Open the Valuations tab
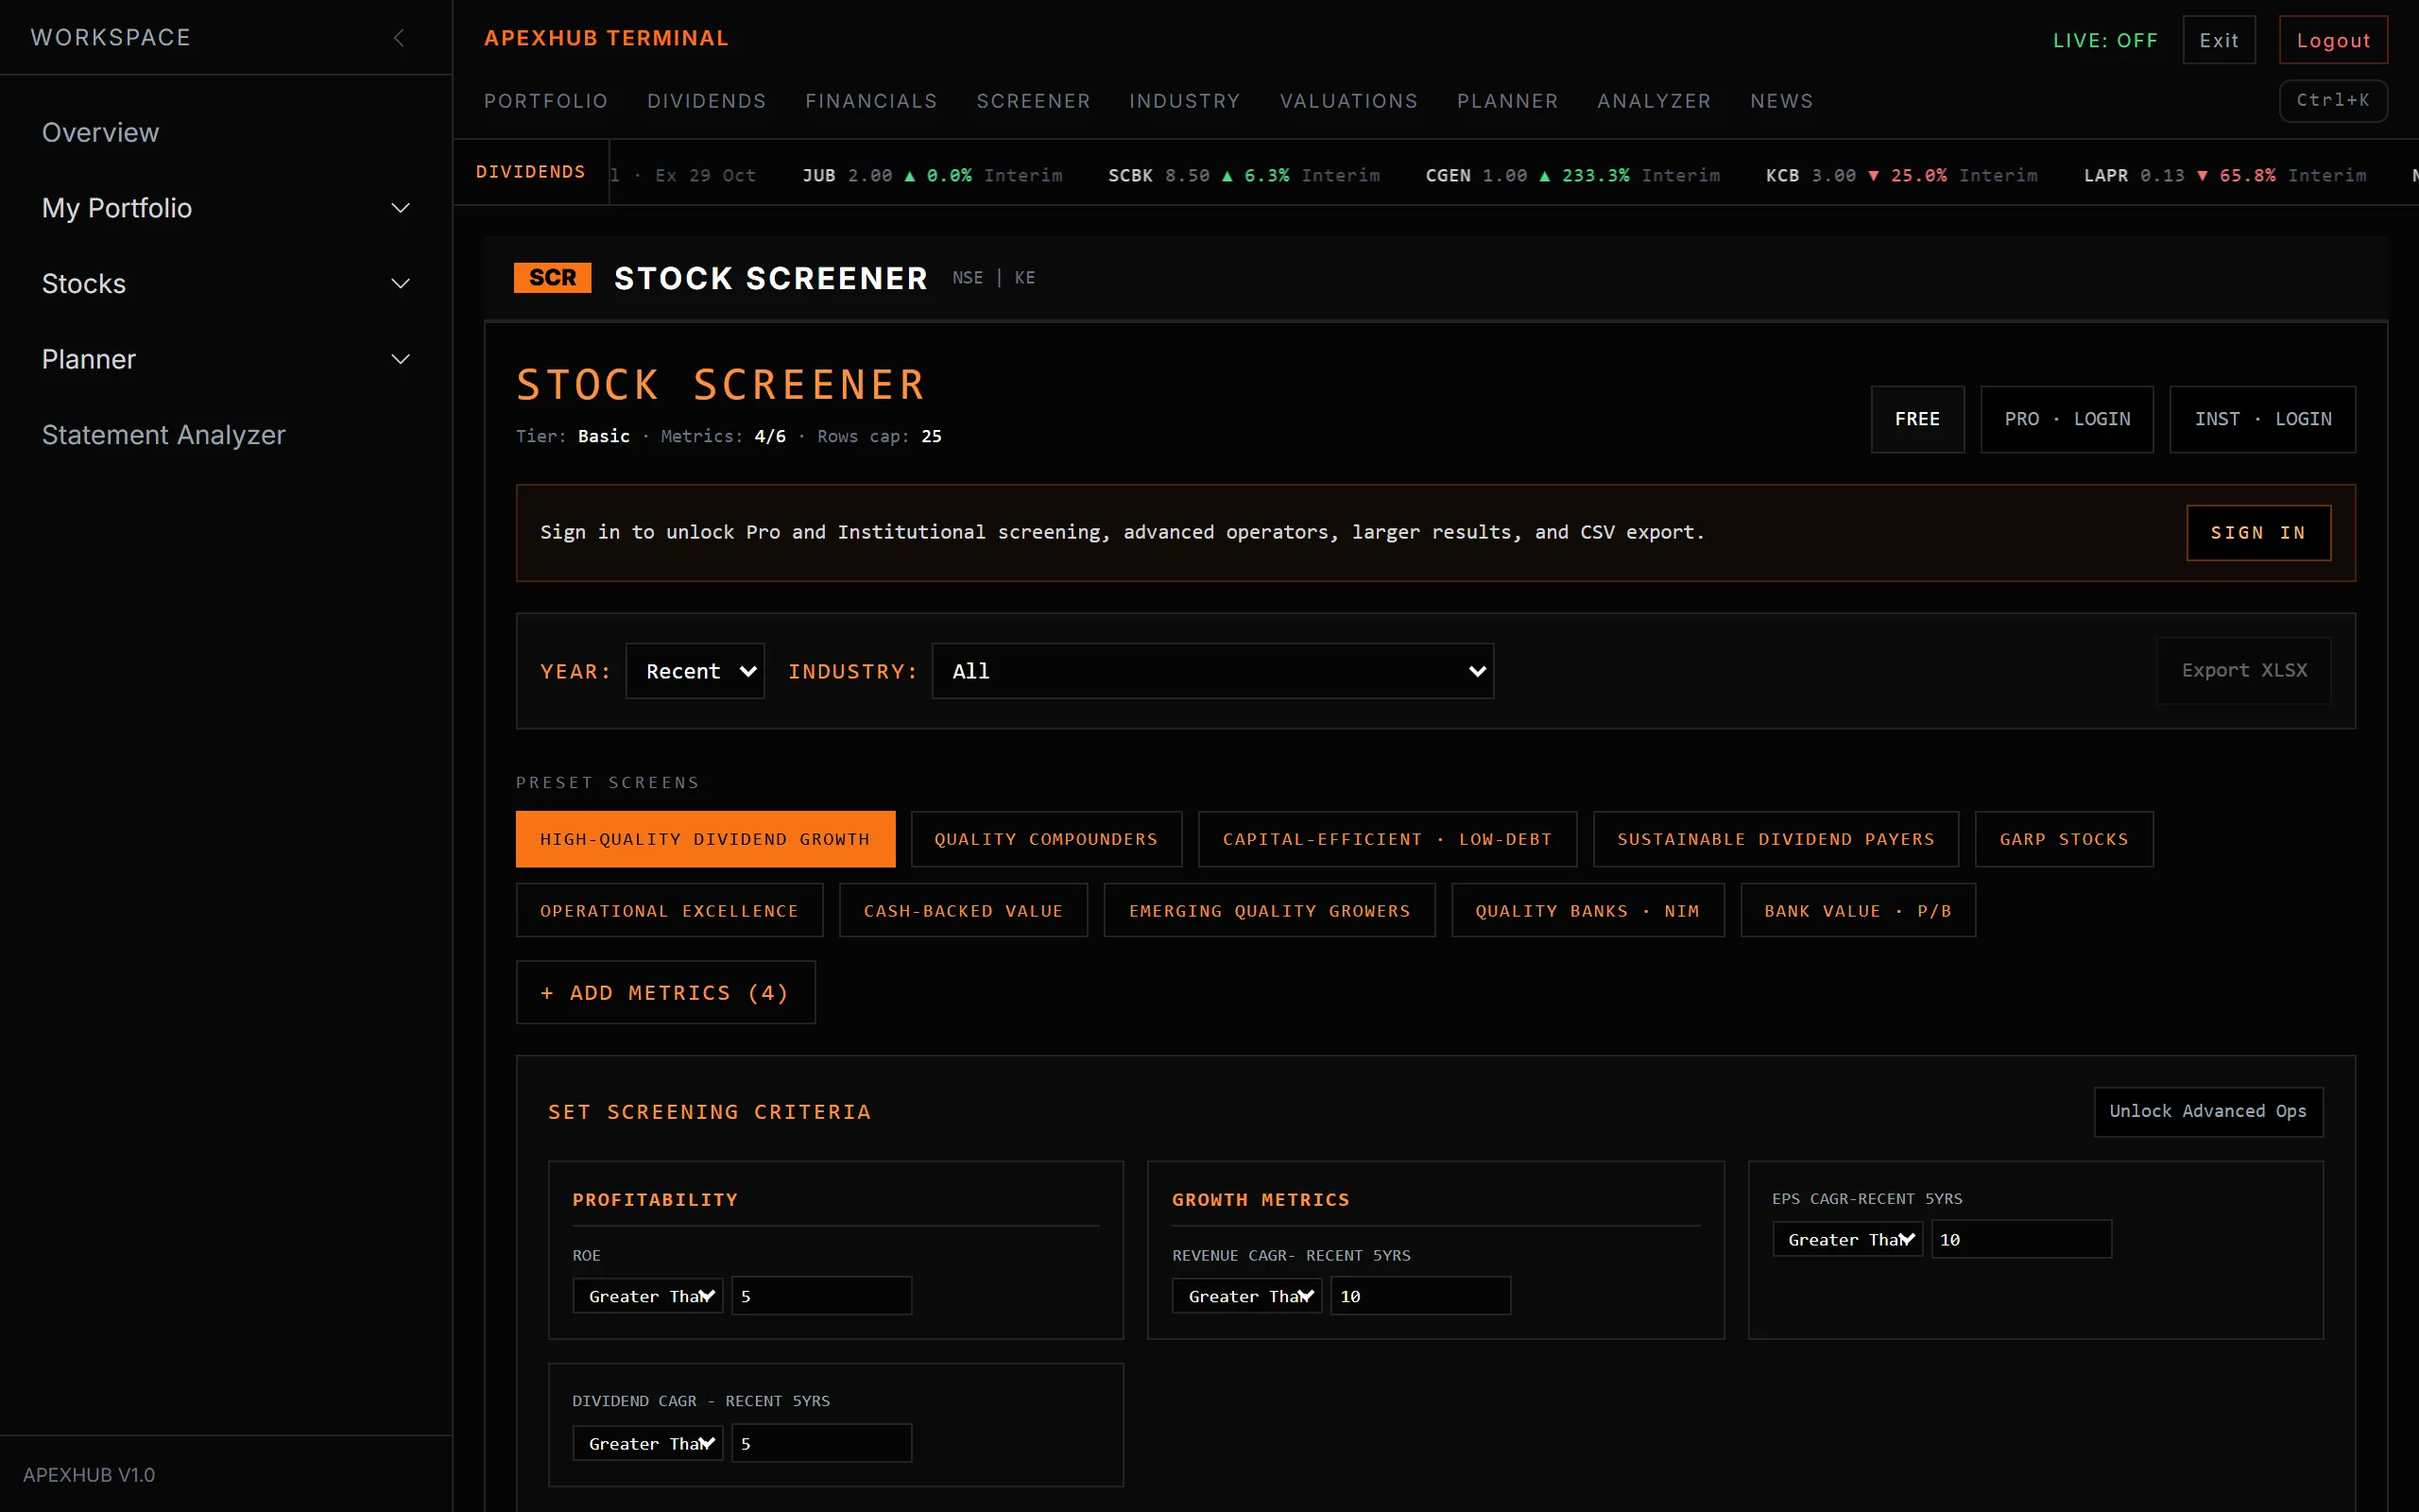Screen dimensions: 2419x1512 [x=1348, y=101]
